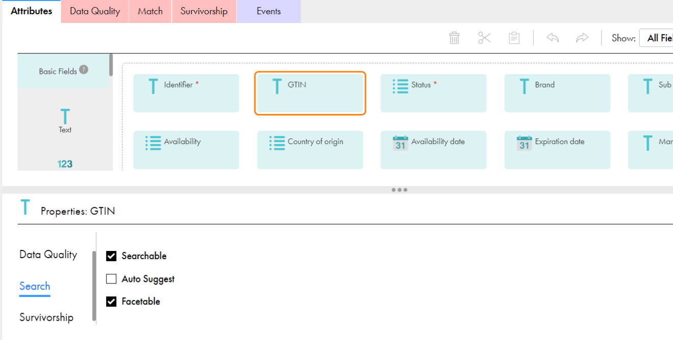Click the Expiration date calendar icon
Screen dimensions: 673x340
(524, 143)
